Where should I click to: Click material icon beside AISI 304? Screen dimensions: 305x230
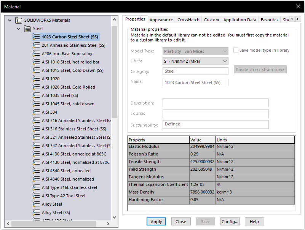(36, 112)
